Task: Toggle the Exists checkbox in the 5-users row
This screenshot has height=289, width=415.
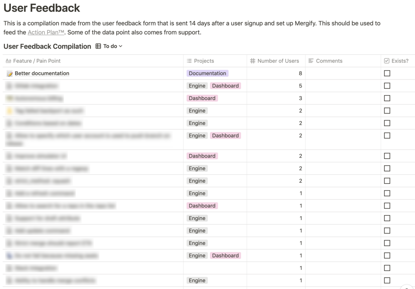Action: point(387,86)
